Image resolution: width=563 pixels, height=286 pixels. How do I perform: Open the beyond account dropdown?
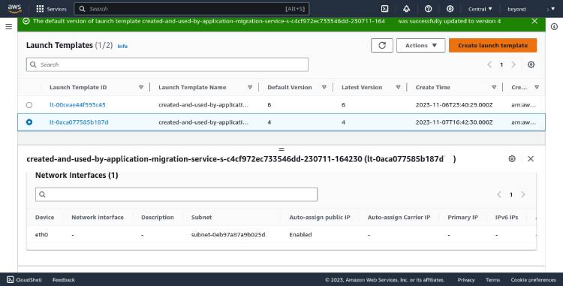(x=531, y=9)
